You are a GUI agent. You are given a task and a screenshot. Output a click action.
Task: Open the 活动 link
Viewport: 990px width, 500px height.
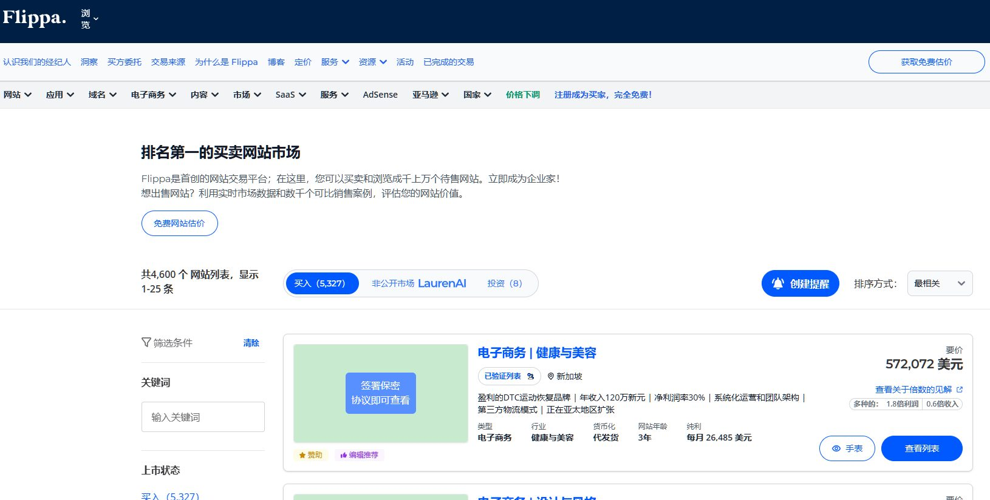coord(405,62)
